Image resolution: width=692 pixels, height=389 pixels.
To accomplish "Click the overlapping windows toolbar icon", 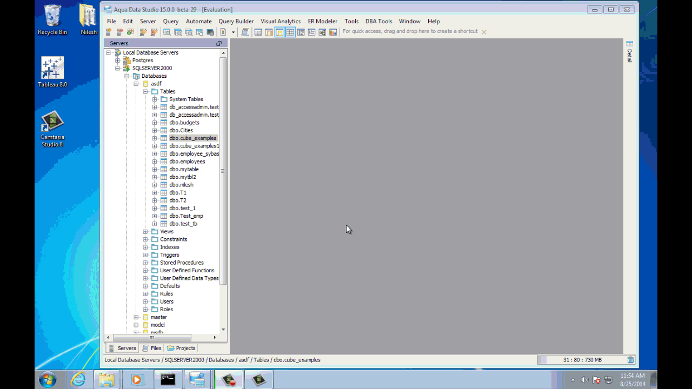I will [199, 32].
